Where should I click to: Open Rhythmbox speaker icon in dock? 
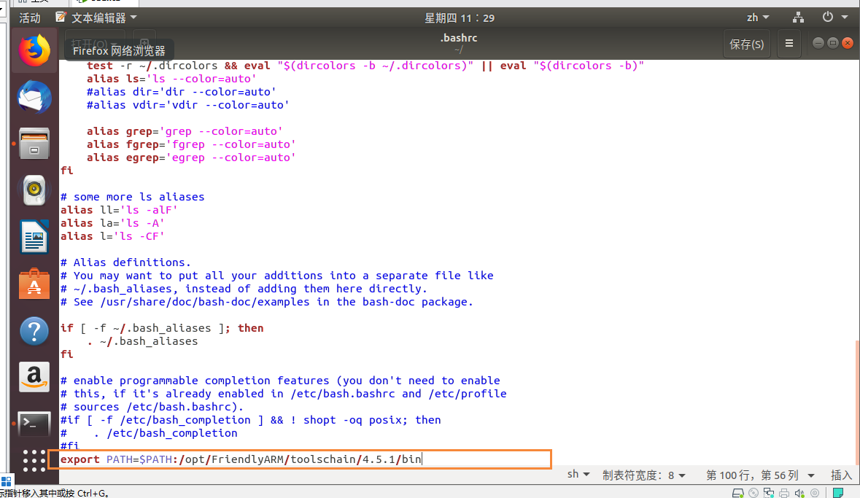pyautogui.click(x=34, y=190)
